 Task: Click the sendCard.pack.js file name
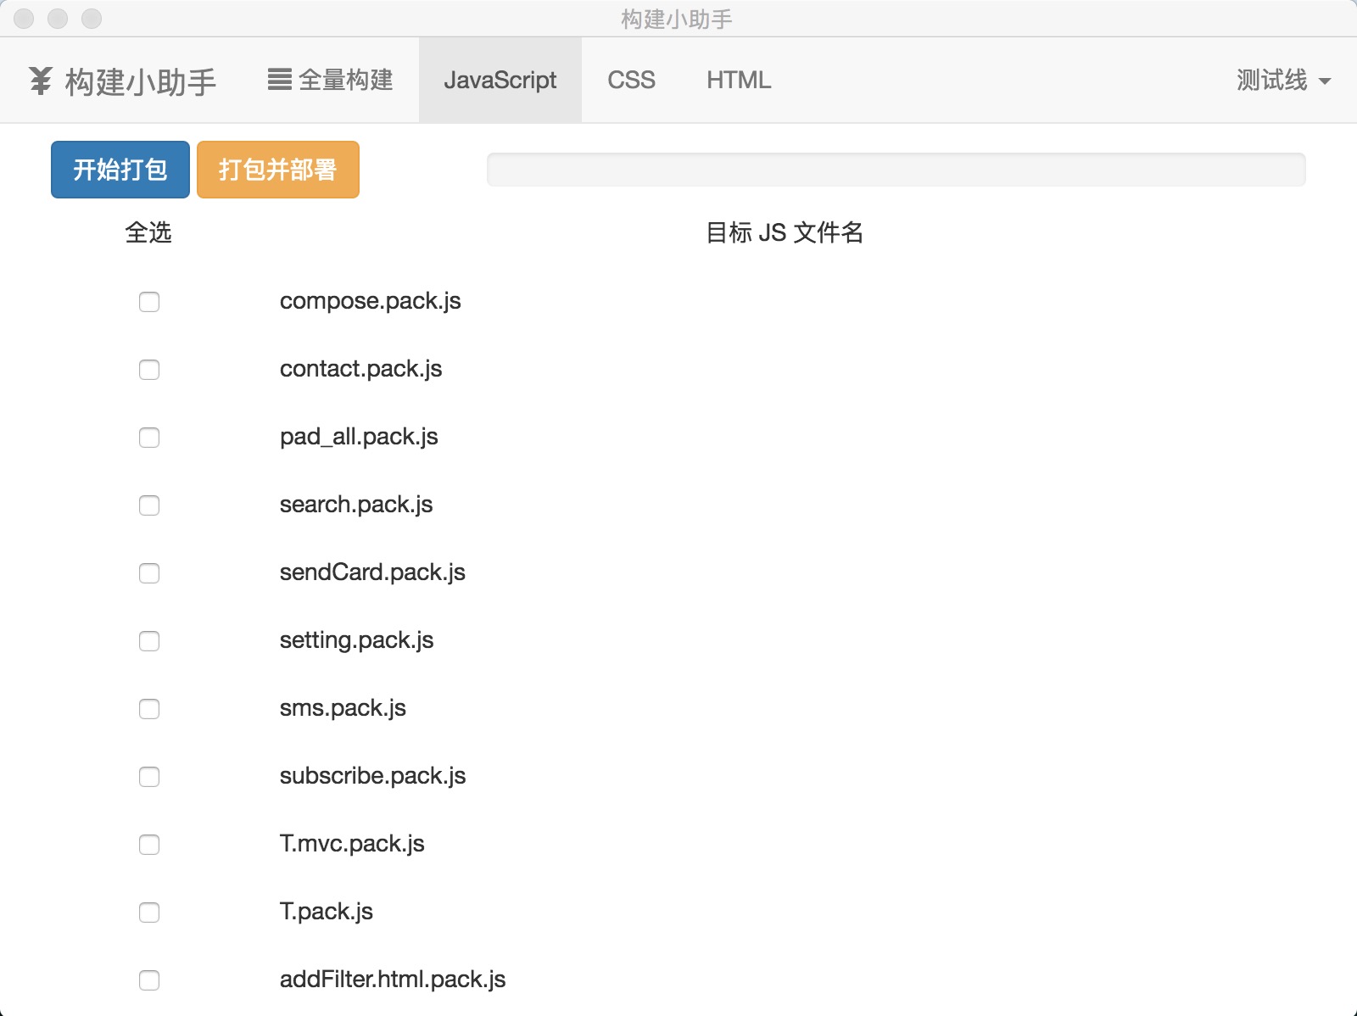pyautogui.click(x=372, y=573)
